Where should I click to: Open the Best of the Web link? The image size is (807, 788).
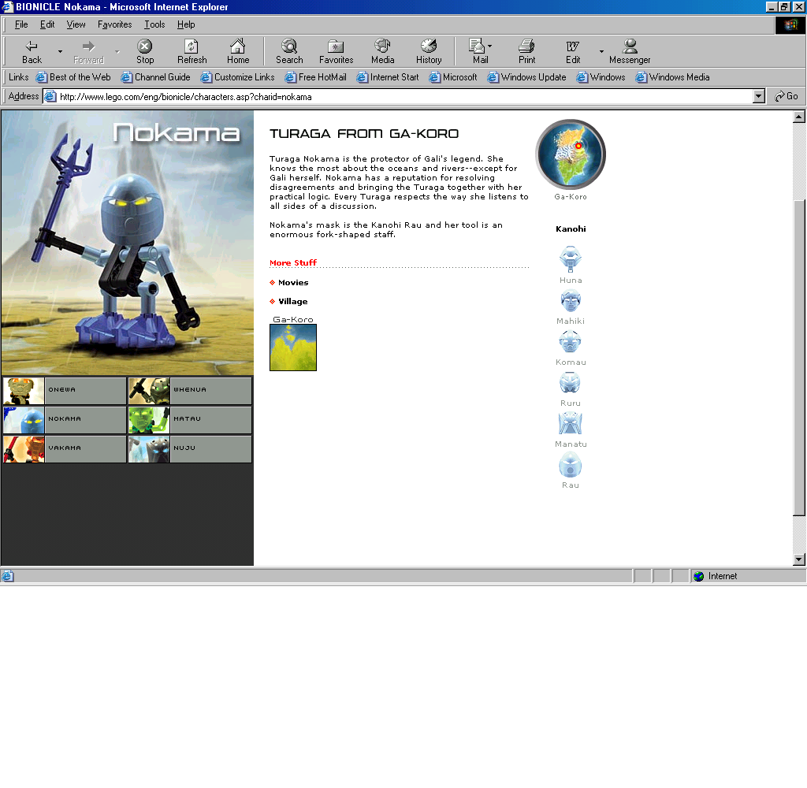(73, 77)
